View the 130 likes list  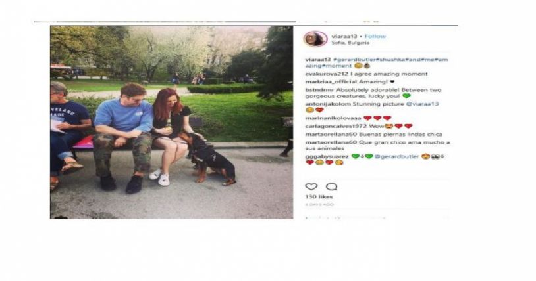pos(319,197)
